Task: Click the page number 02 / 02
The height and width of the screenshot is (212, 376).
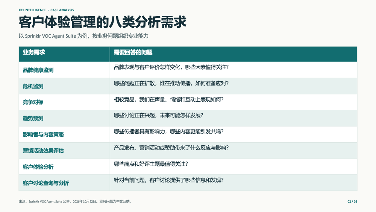Action: point(352,201)
